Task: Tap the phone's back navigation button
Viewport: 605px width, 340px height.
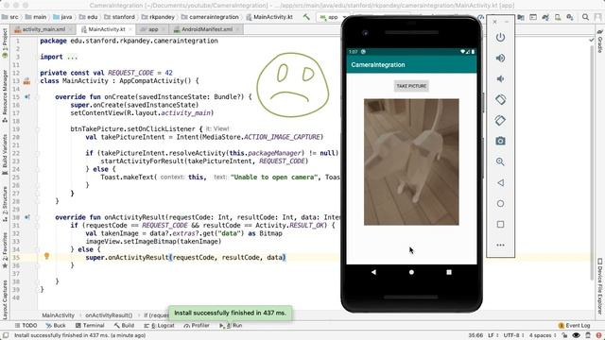Action: (x=373, y=272)
